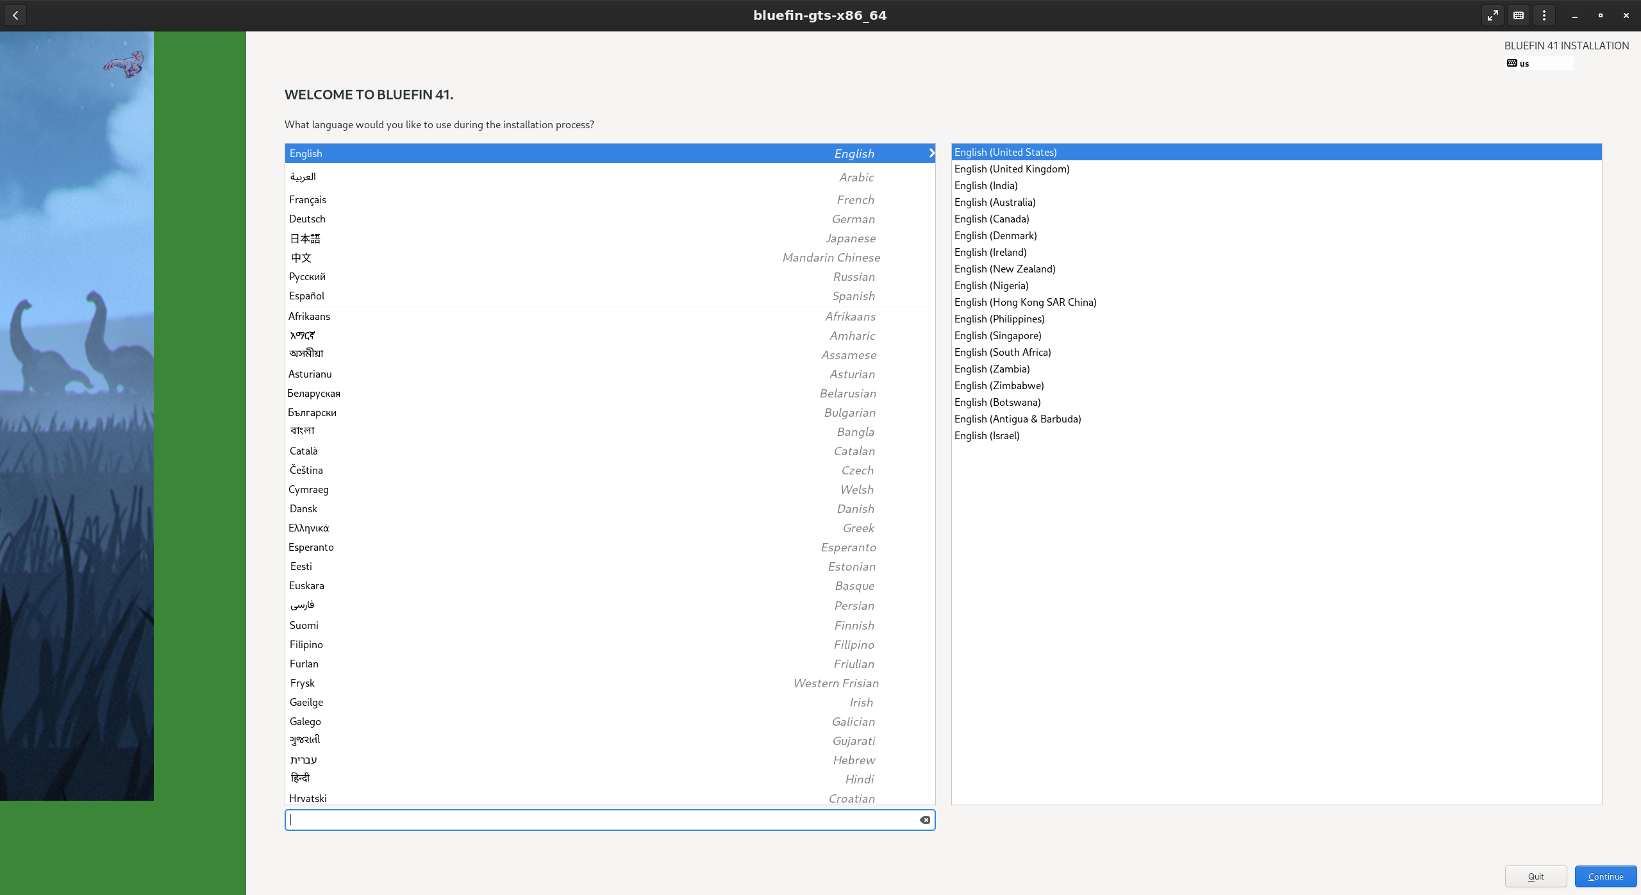Select English (United Kingdom) locale
The image size is (1641, 895).
tap(1012, 169)
